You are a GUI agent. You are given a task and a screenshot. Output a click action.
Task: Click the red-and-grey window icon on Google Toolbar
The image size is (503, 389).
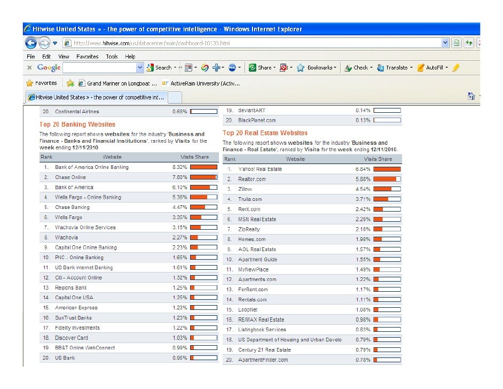tap(188, 67)
